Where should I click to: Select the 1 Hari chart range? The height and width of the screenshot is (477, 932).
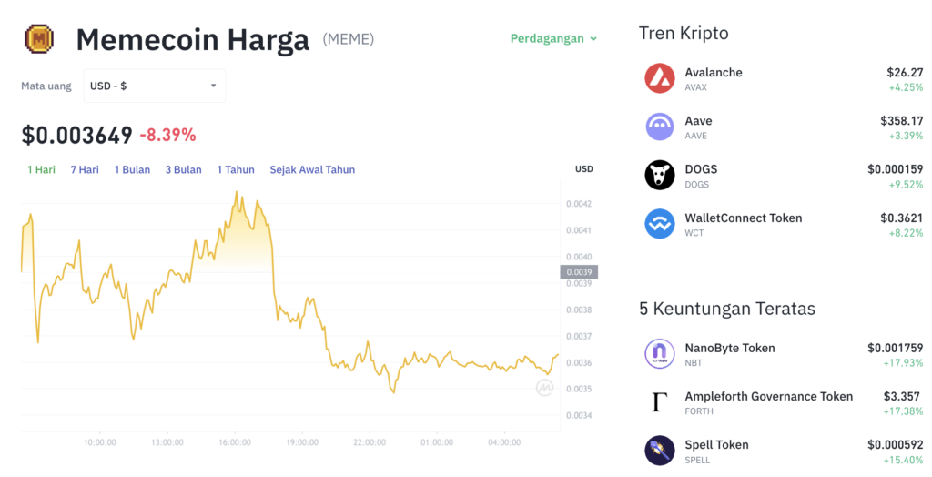[41, 170]
